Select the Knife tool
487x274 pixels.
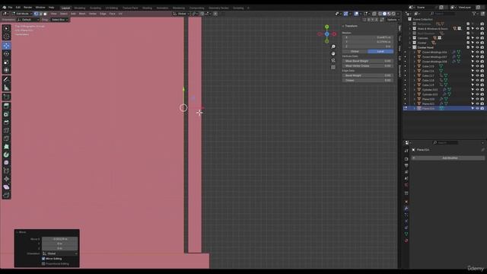click(6, 139)
